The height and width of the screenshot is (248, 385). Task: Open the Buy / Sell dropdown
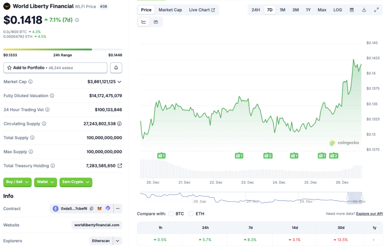17,182
